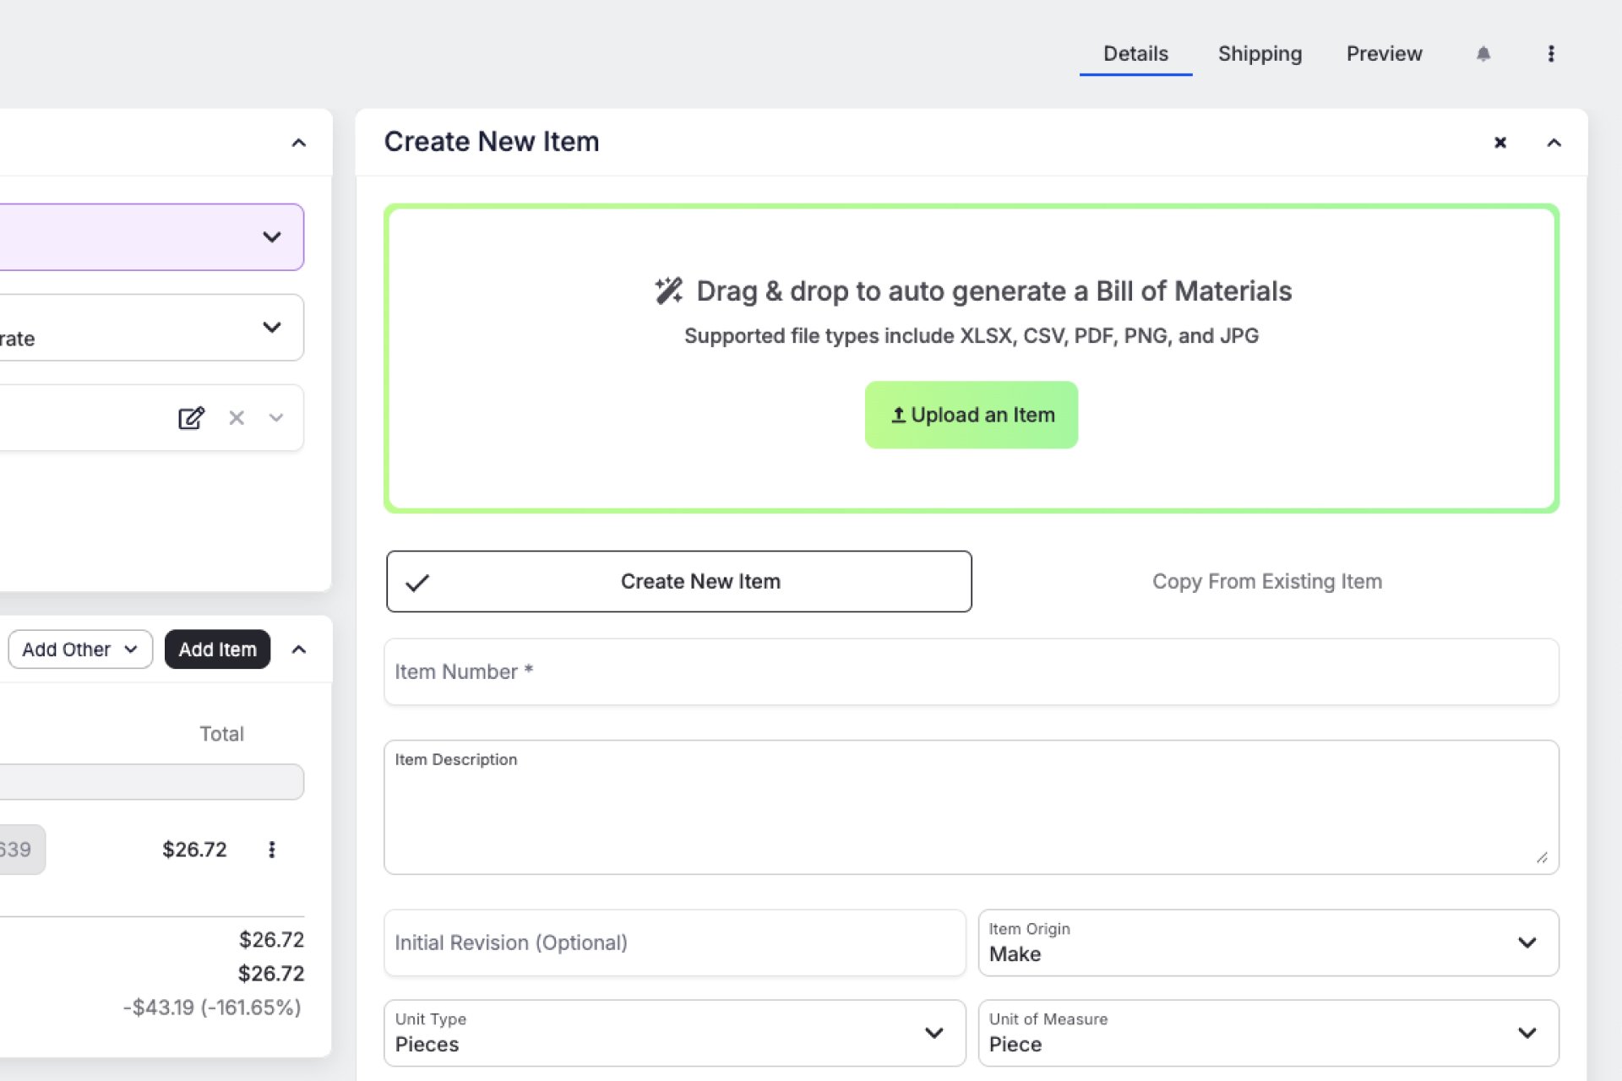The width and height of the screenshot is (1622, 1081).
Task: Open the Unit Type dropdown
Action: click(674, 1033)
